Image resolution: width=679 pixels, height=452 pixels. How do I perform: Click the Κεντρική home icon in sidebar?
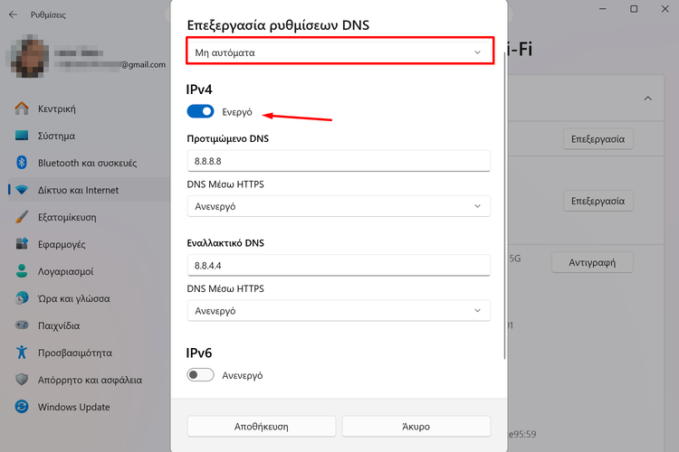[23, 109]
